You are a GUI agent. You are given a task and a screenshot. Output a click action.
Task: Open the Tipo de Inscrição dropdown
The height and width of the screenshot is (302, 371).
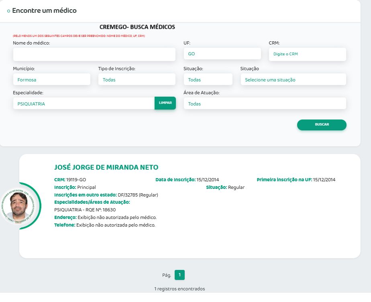coord(137,80)
